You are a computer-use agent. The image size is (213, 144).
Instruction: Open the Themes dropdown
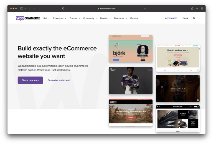click(x=75, y=18)
